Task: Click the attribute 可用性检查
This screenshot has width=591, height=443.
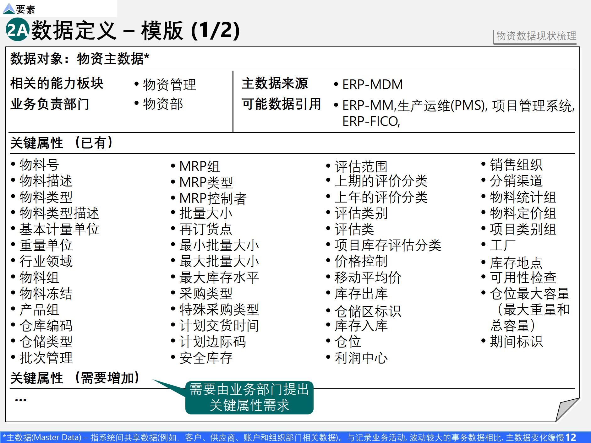Action: tap(523, 278)
